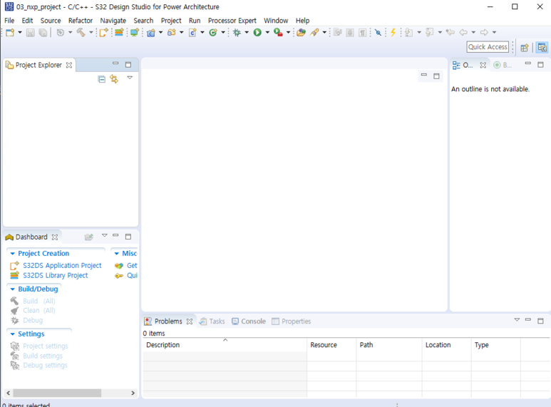
Task: Switch to the Console tab
Action: [249, 321]
